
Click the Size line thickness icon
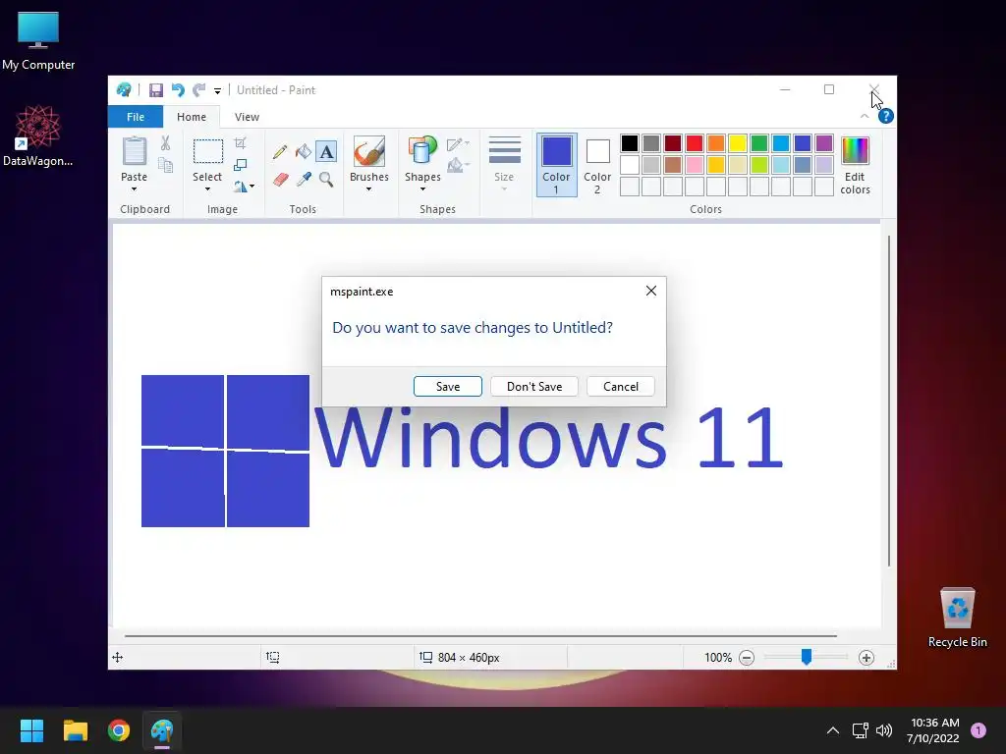click(504, 150)
